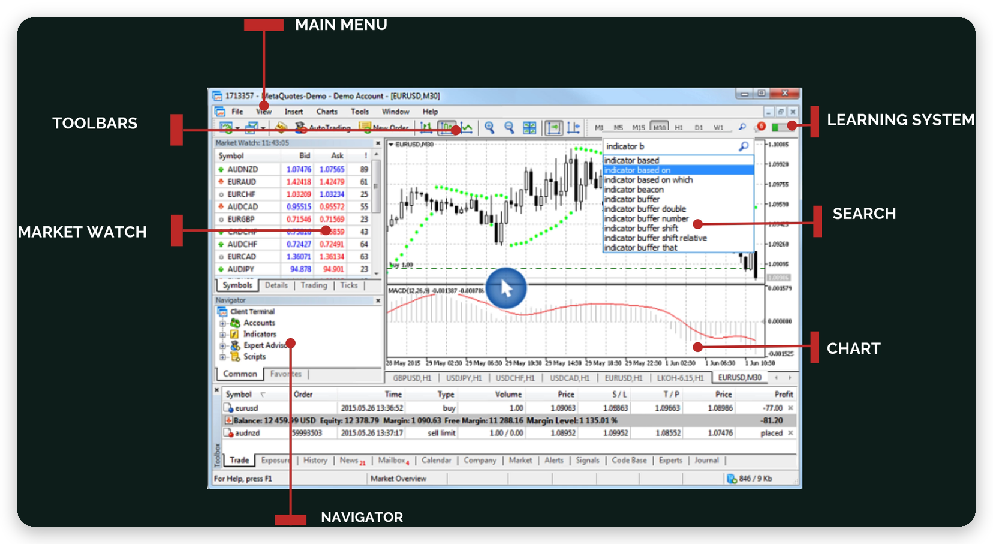Select the W1 timeframe

(x=718, y=128)
